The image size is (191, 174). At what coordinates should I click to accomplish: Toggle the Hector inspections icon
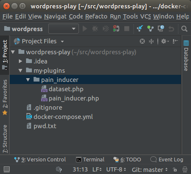(185, 169)
